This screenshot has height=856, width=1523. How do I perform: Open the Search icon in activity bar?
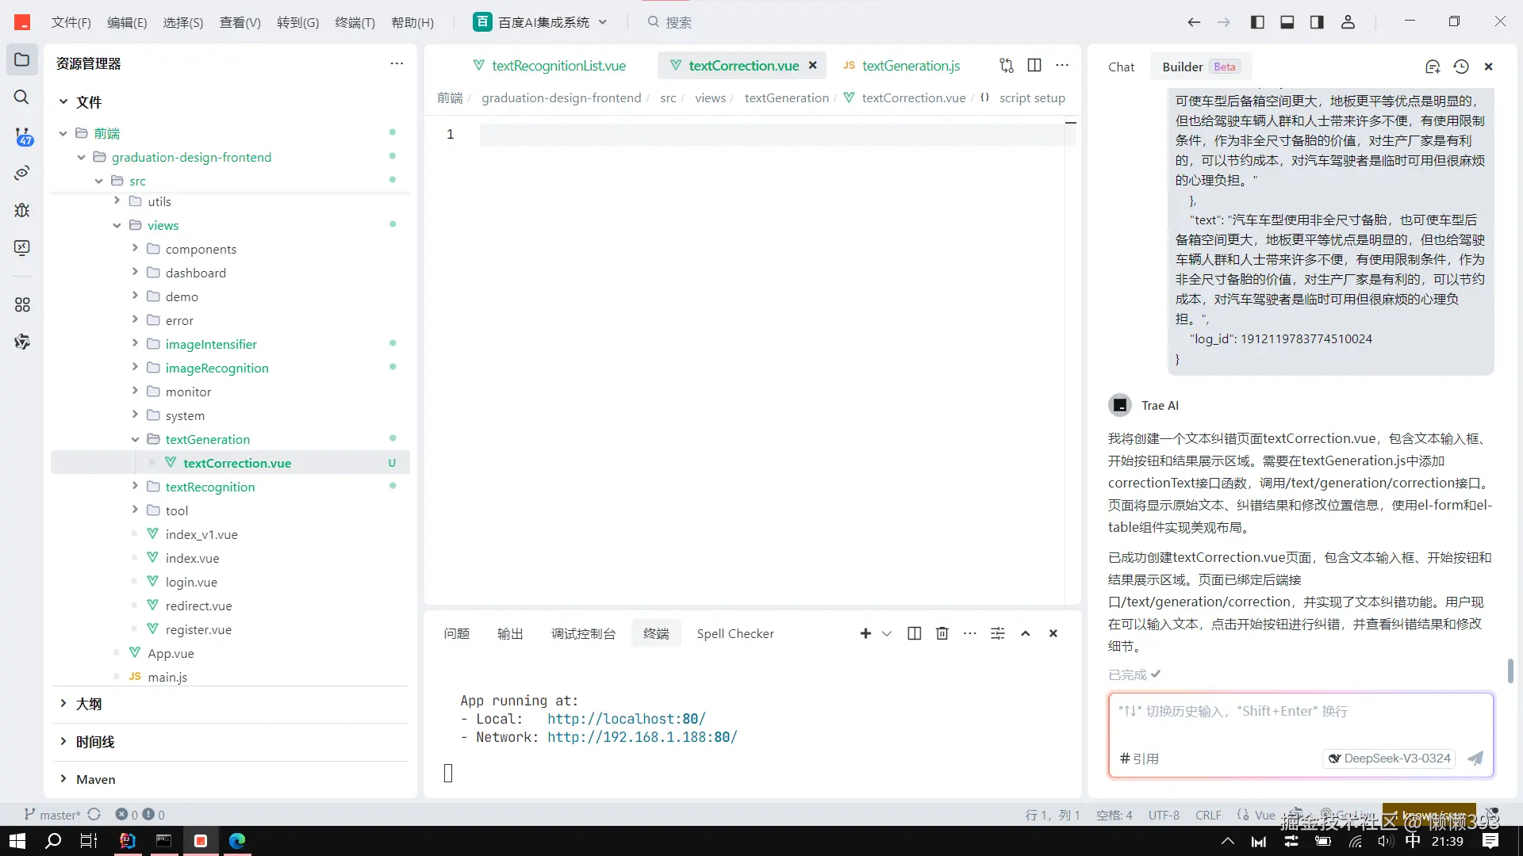[x=21, y=97]
